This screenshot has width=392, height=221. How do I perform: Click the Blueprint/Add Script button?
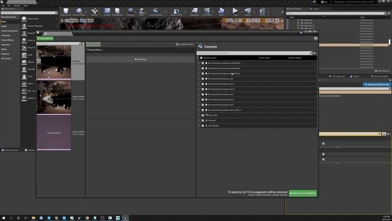[x=376, y=85]
